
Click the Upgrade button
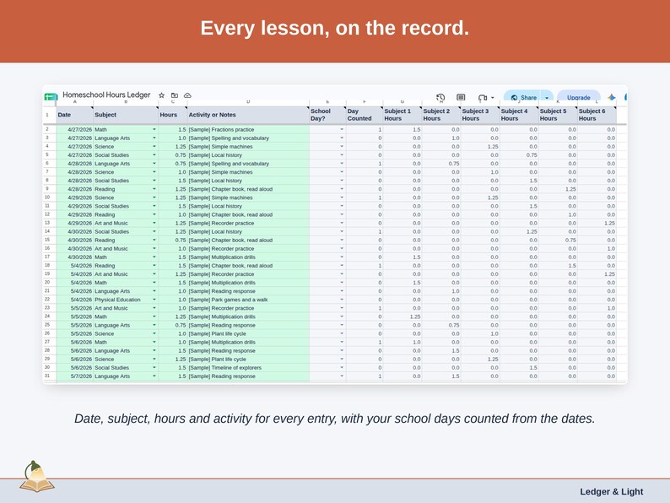click(579, 97)
